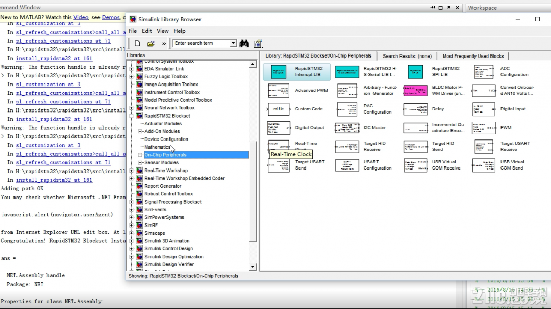Select BLDC Motor PWM Driver block icon
551x309 pixels.
point(415,91)
